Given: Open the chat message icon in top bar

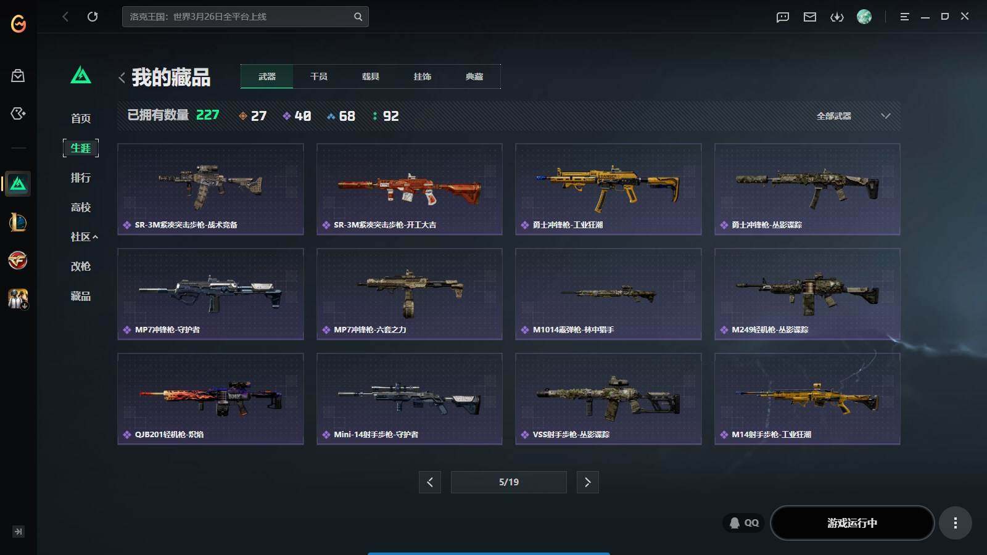Looking at the screenshot, I should [783, 17].
